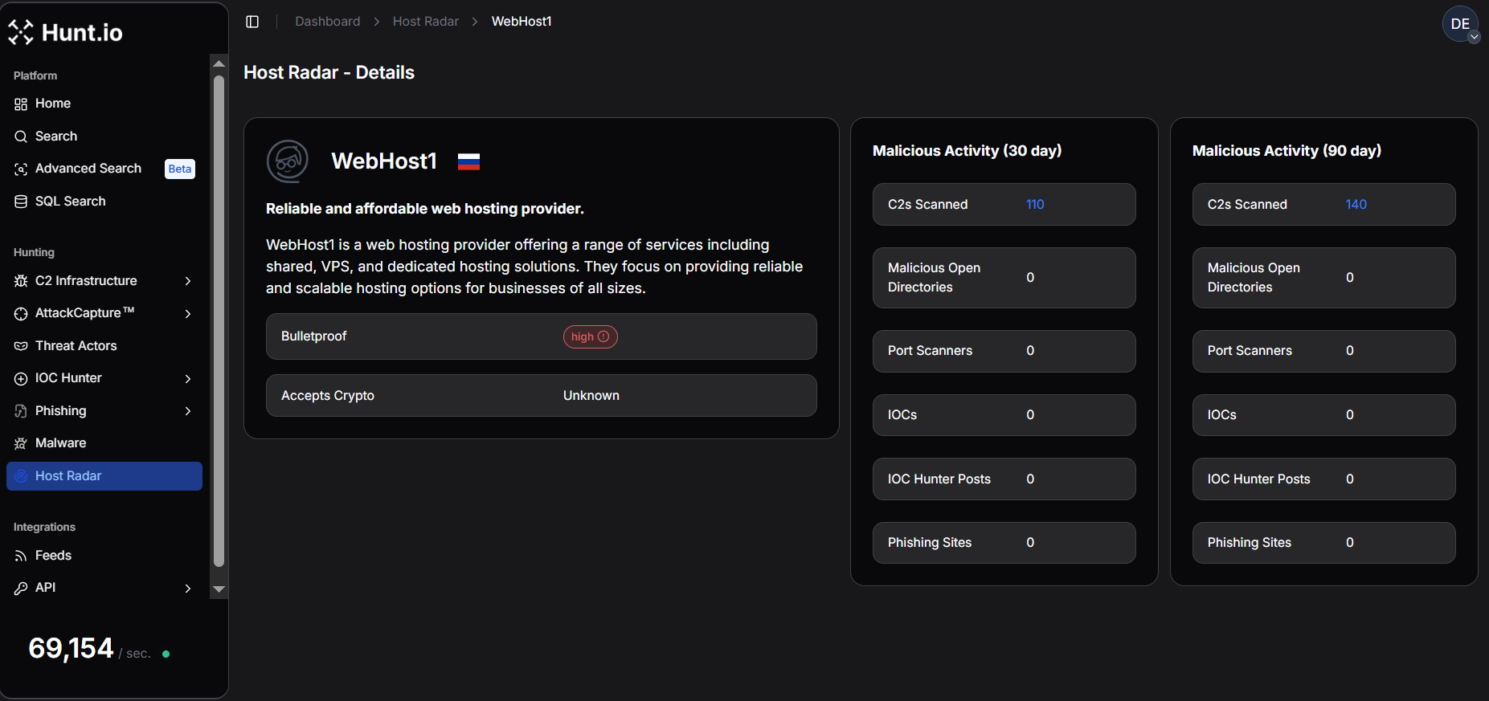Click the Search magnifier icon
The height and width of the screenshot is (701, 1489).
(21, 137)
